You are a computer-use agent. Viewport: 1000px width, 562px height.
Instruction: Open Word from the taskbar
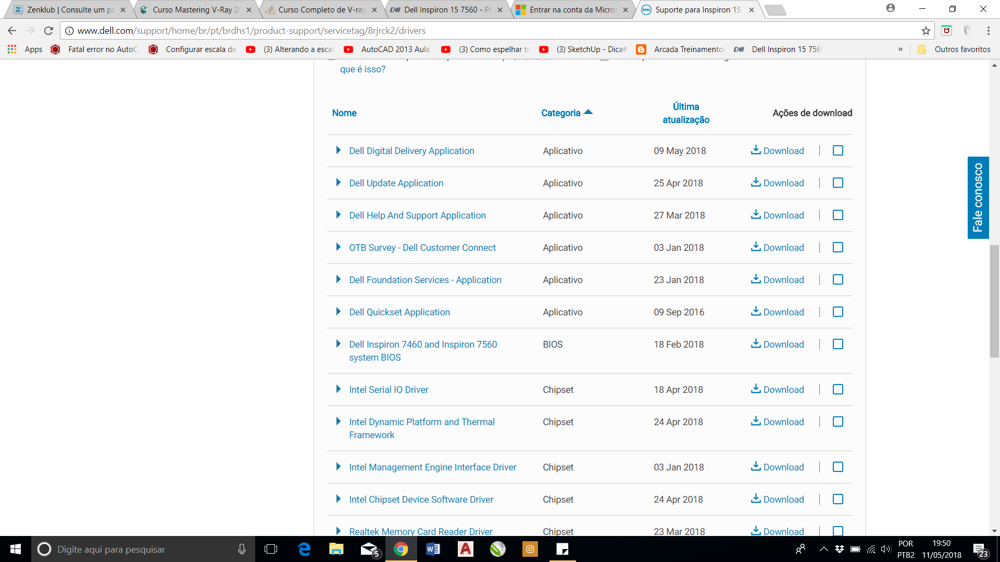tap(433, 549)
